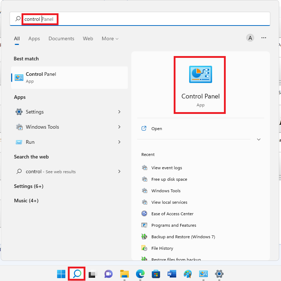Open View event logs recent item
The width and height of the screenshot is (281, 281).
tap(167, 168)
